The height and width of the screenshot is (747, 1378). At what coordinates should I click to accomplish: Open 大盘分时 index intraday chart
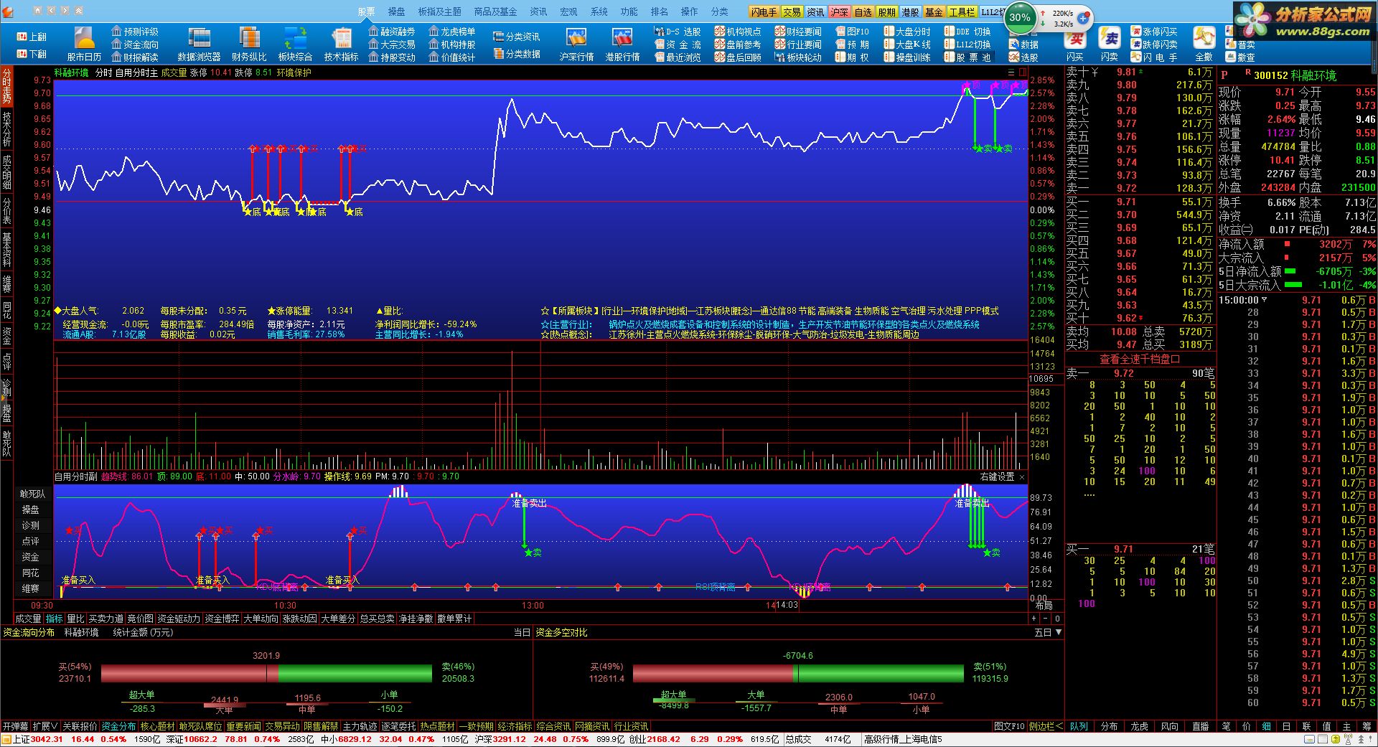(x=906, y=32)
